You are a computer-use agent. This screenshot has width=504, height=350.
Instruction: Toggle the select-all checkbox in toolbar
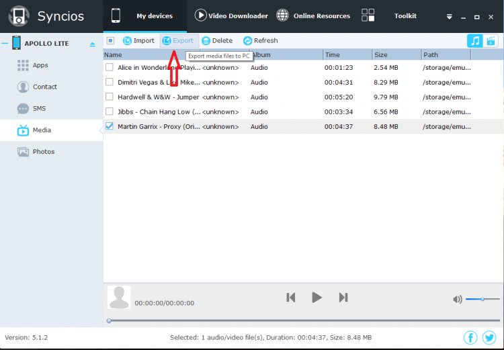click(x=111, y=41)
